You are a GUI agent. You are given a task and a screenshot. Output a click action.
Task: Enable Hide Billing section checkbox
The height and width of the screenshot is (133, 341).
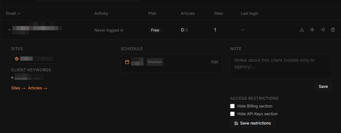point(232,106)
